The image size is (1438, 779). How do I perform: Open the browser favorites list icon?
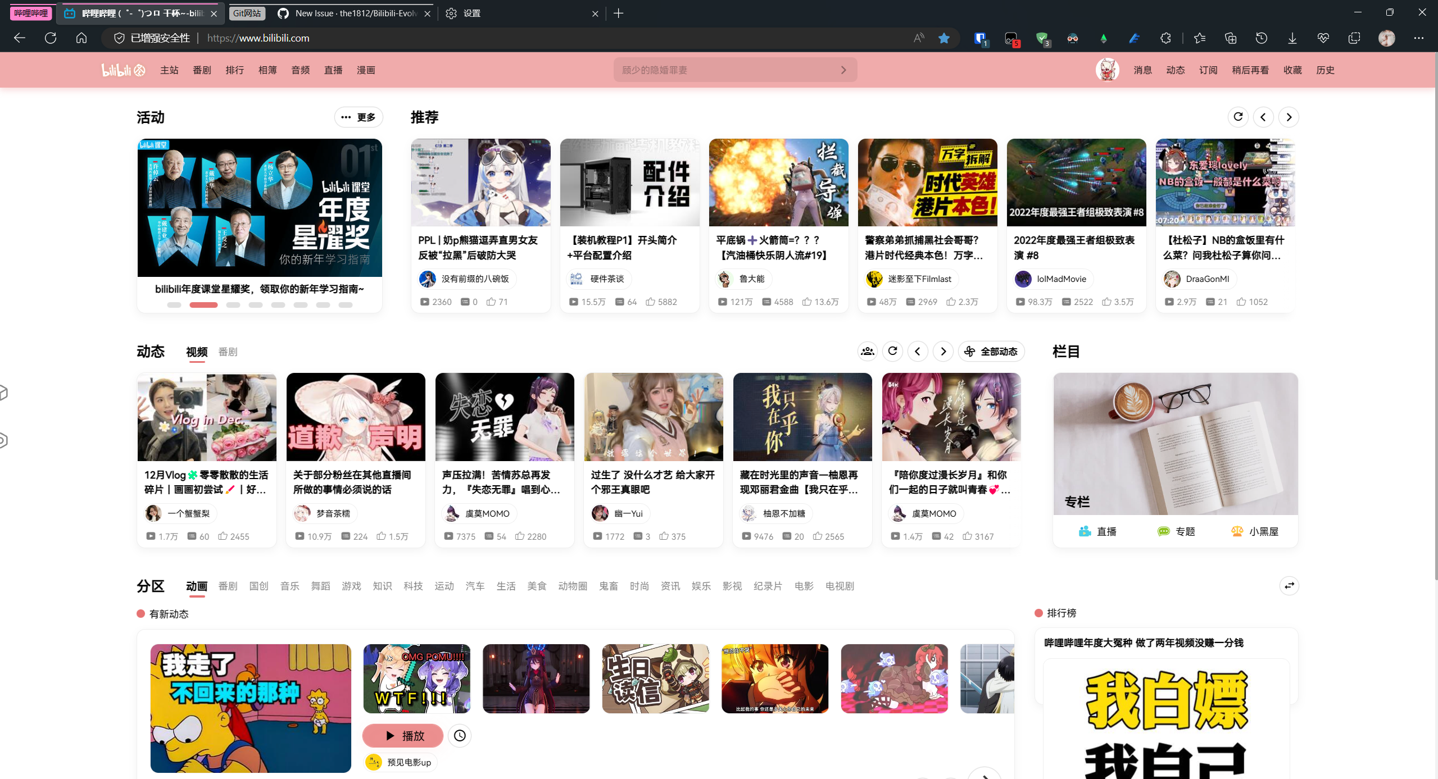tap(1200, 38)
